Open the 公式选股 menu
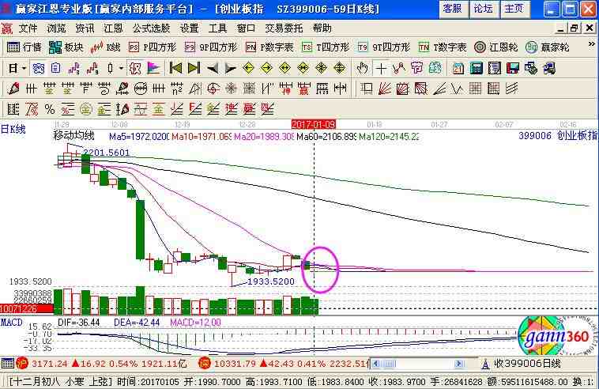The image size is (599, 389). pyautogui.click(x=151, y=28)
